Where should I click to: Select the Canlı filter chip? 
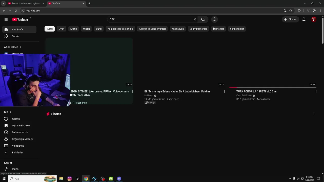99,29
